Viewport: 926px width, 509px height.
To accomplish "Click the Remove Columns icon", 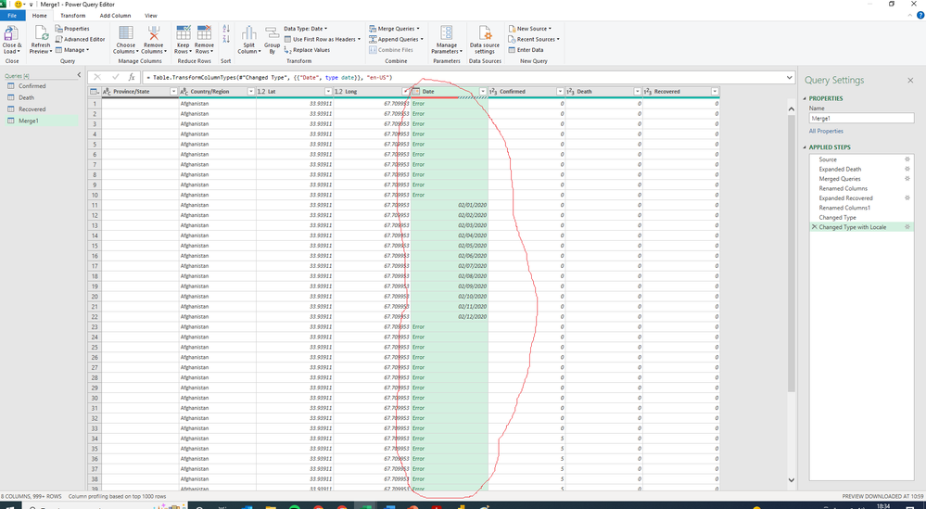I will pos(154,32).
